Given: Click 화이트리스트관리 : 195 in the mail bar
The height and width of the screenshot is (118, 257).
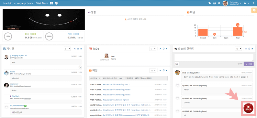Looking at the screenshot, I should click(112, 78).
